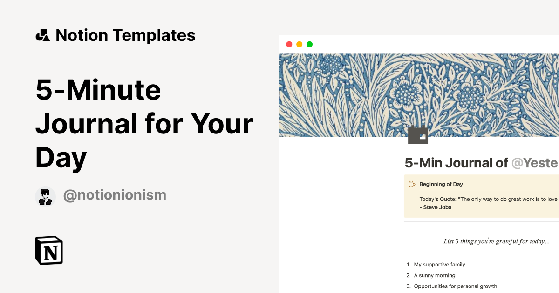Click the dark page icon above the title

coord(418,135)
